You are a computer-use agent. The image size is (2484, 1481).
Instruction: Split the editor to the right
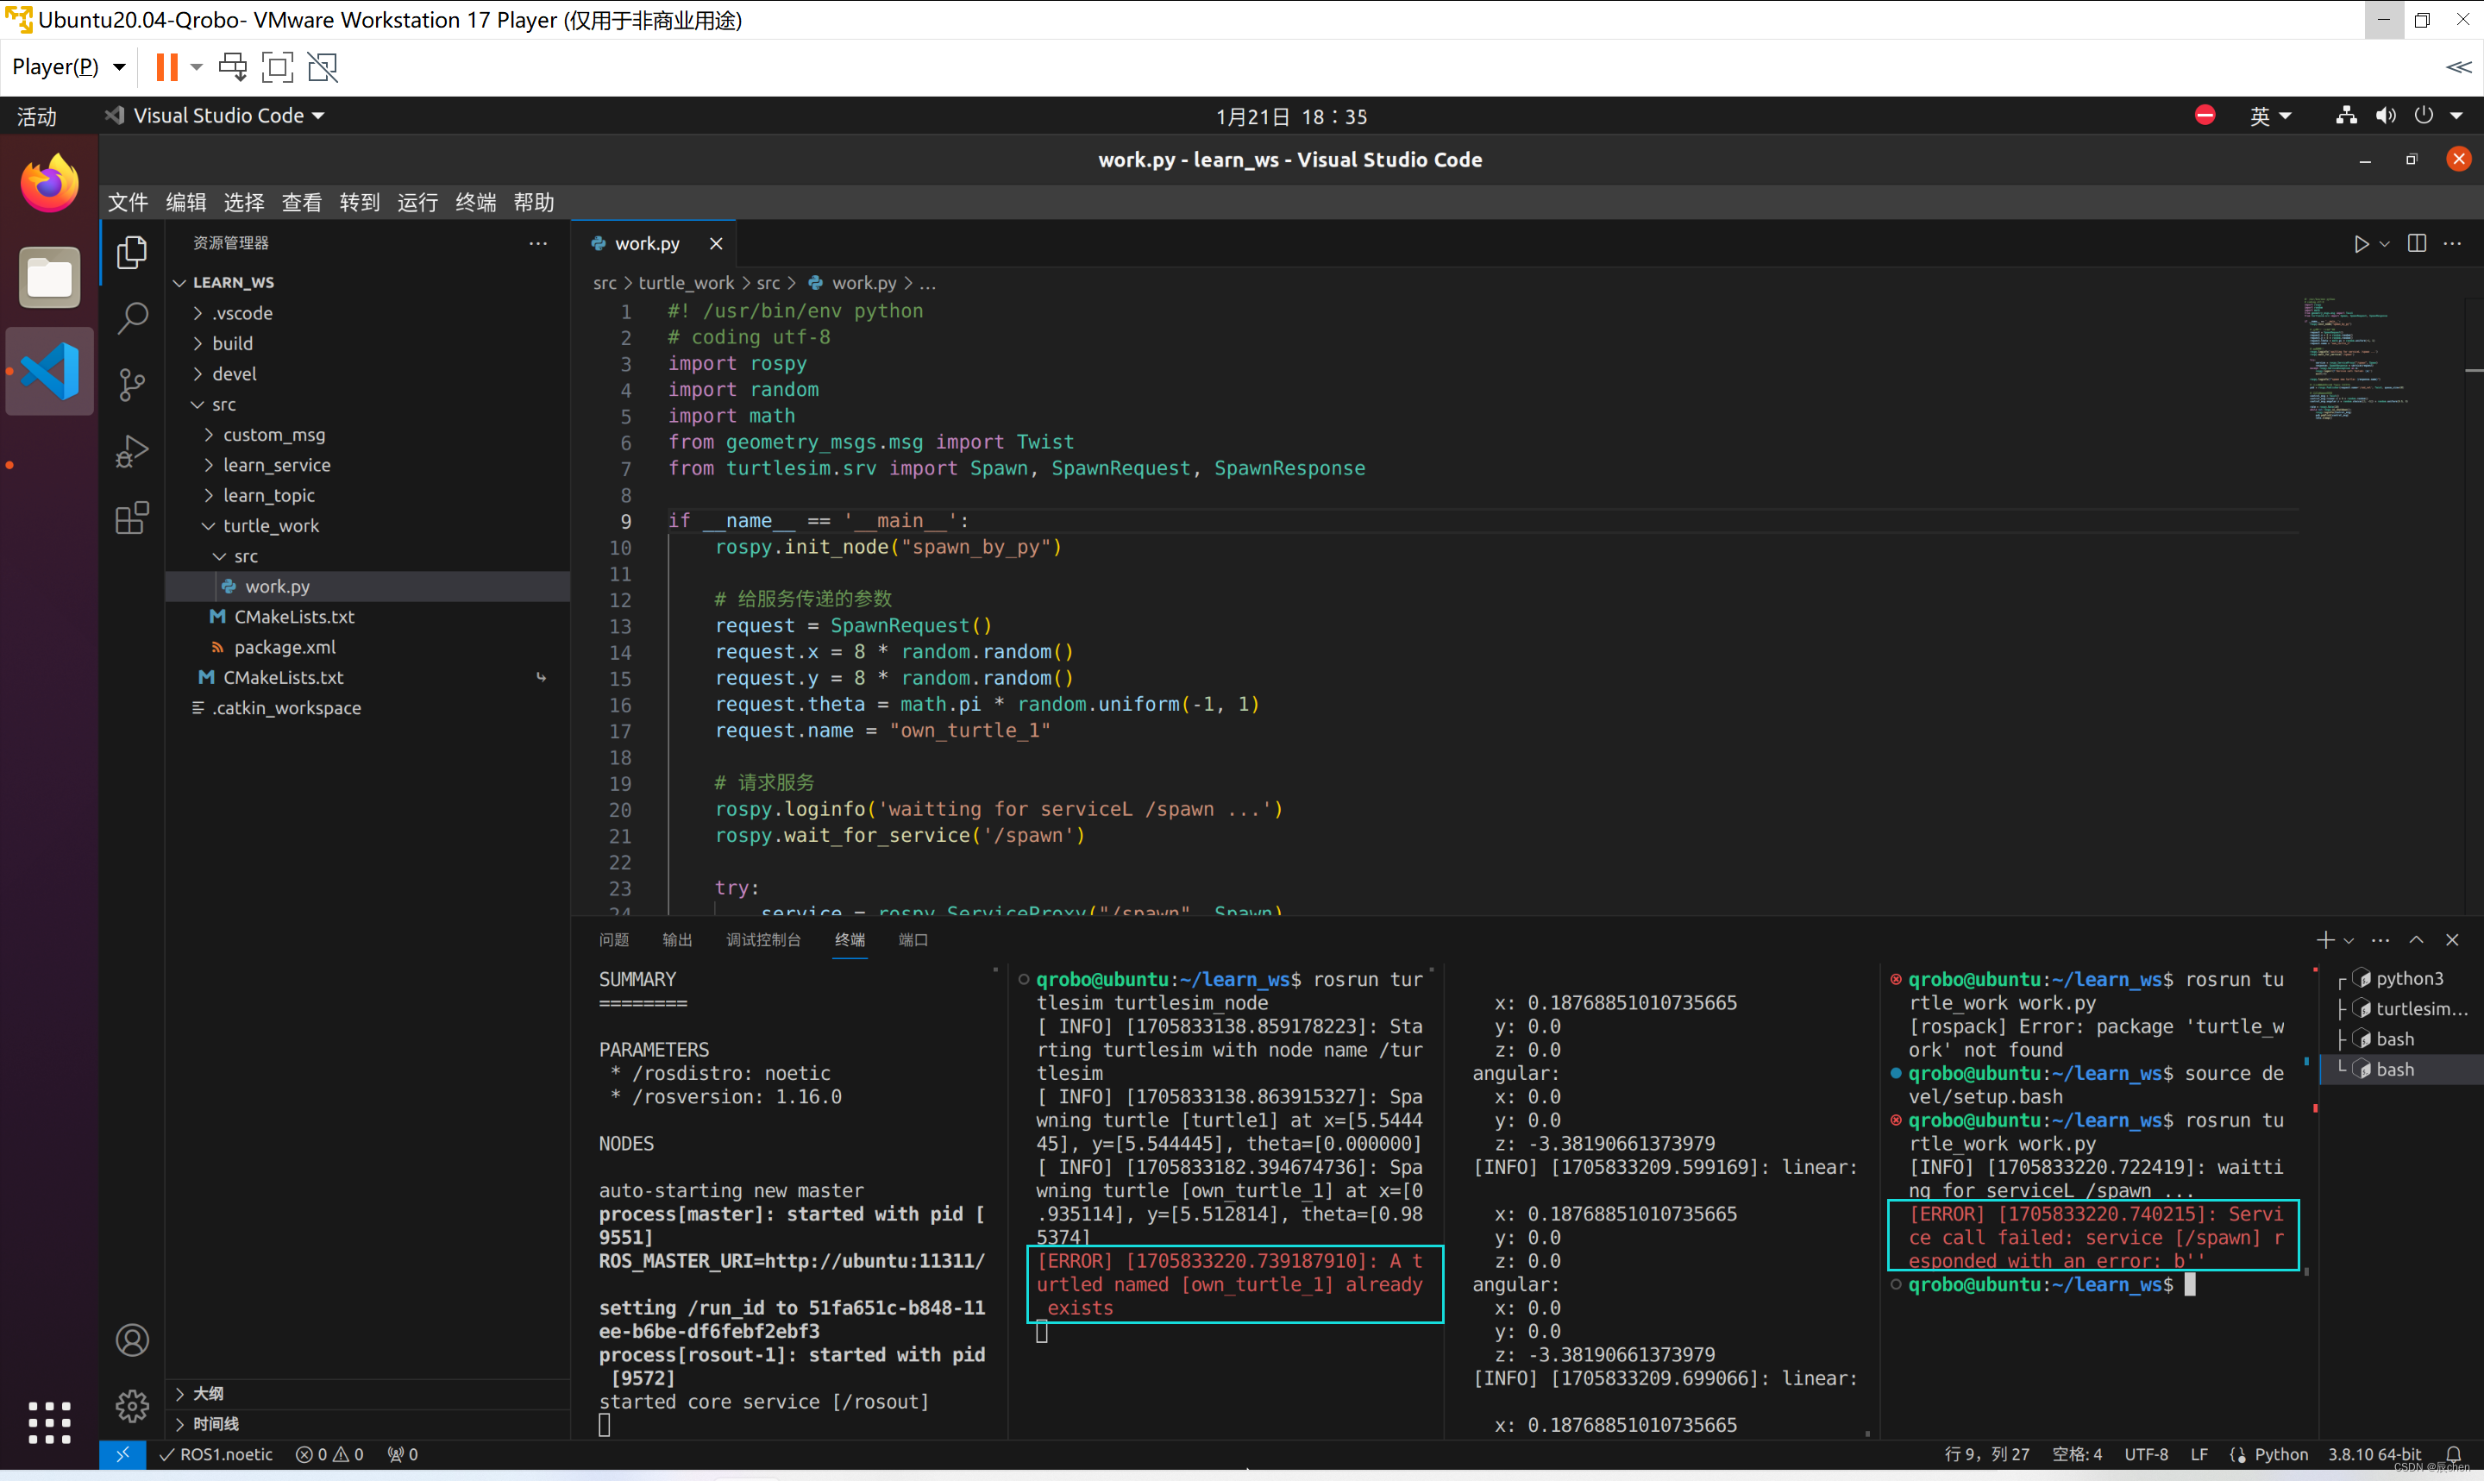pyautogui.click(x=2416, y=243)
